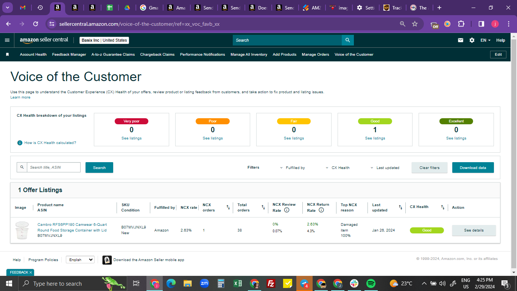
Task: Click the teal Search button for listings
Action: 99,167
